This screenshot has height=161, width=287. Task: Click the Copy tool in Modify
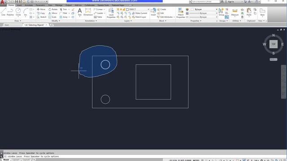click(x=41, y=13)
